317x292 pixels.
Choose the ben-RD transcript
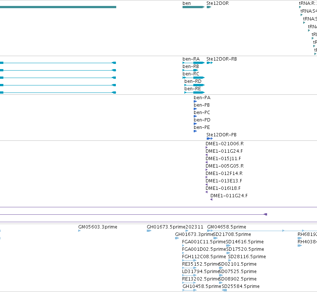click(x=194, y=85)
